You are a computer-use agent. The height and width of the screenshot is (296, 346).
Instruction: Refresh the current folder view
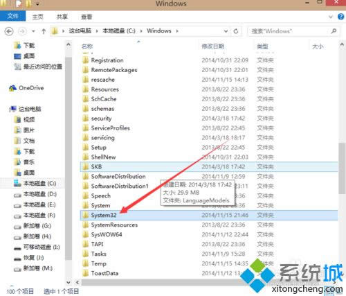[236, 31]
